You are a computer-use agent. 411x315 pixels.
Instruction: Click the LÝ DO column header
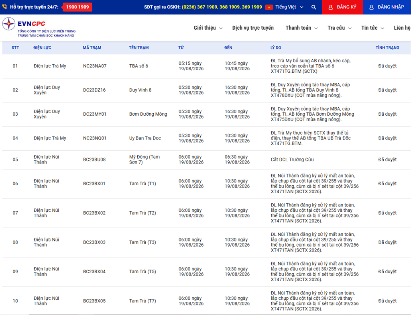pyautogui.click(x=276, y=47)
